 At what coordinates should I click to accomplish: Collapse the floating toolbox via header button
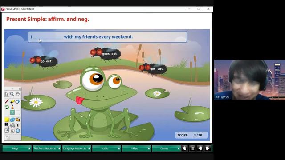[20, 89]
